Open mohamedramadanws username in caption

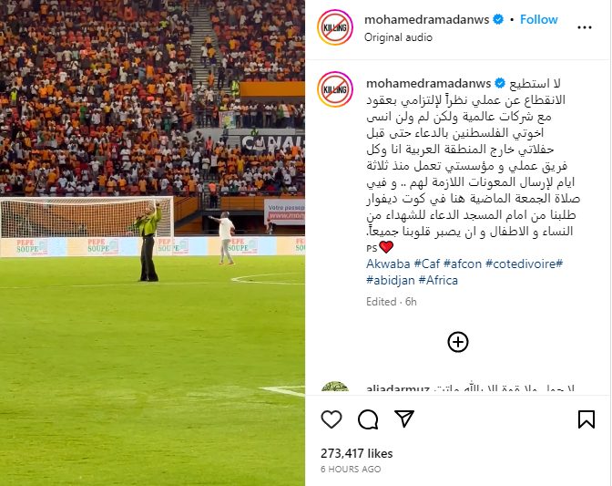tap(428, 83)
